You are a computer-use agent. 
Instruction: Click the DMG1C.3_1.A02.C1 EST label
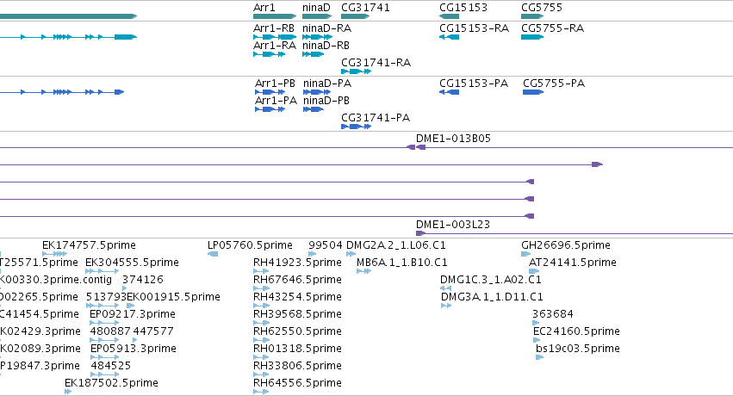click(x=491, y=280)
